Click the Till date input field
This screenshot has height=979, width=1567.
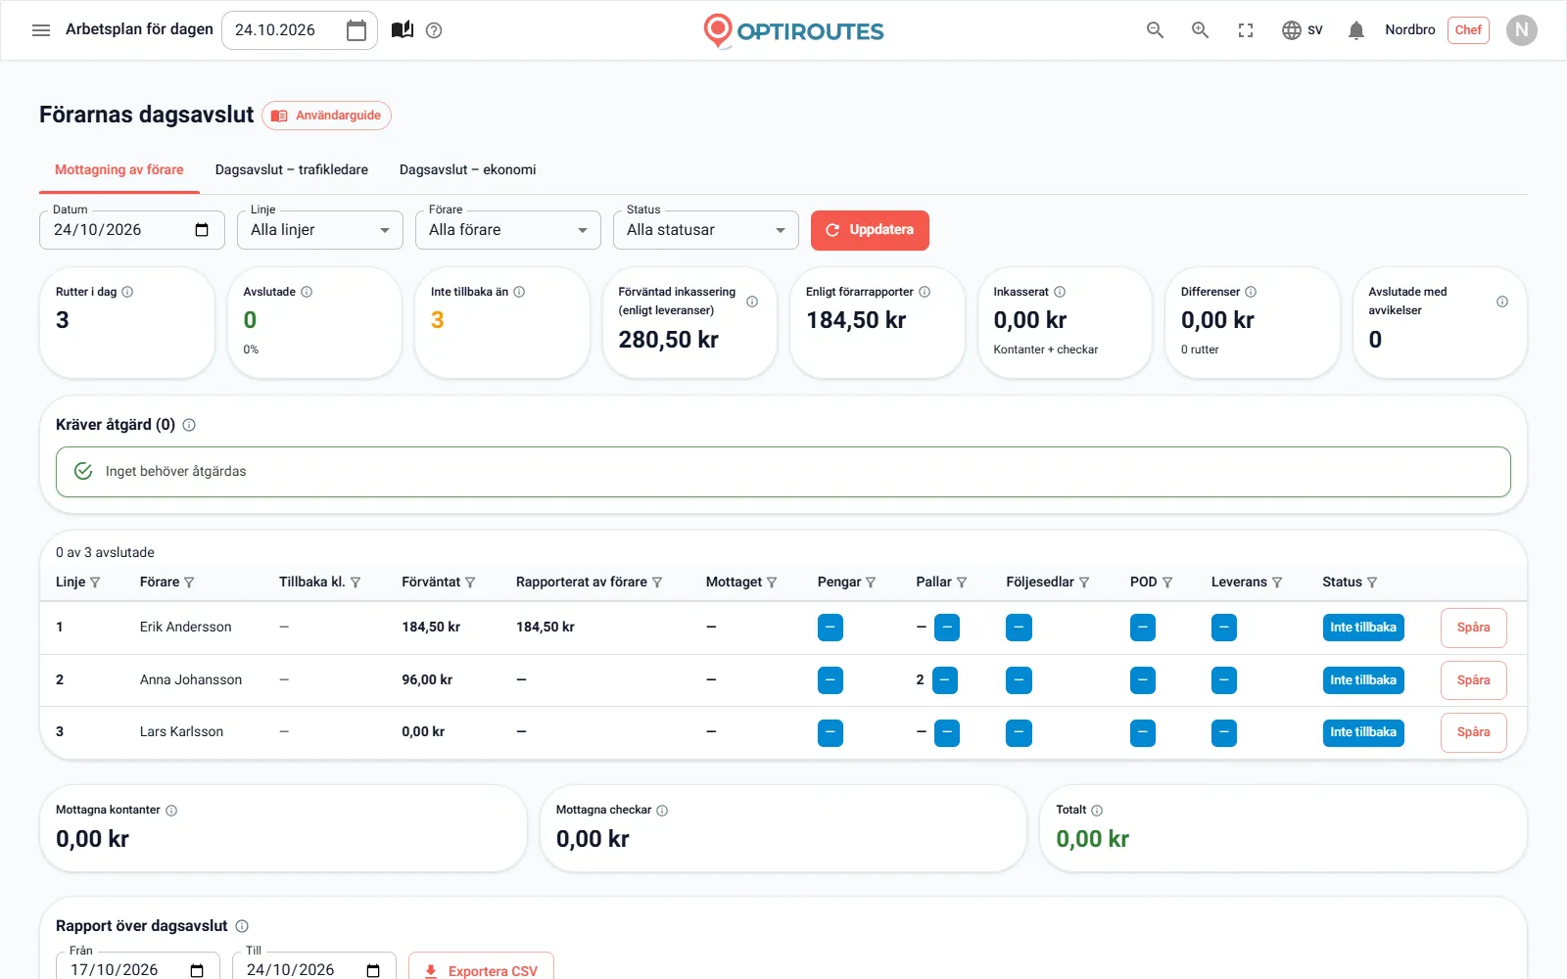(314, 967)
